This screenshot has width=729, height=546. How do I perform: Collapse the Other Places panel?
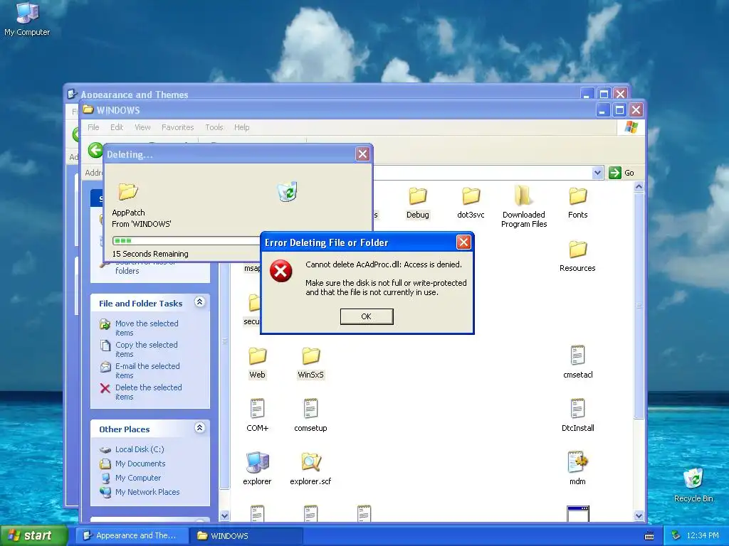coord(199,427)
